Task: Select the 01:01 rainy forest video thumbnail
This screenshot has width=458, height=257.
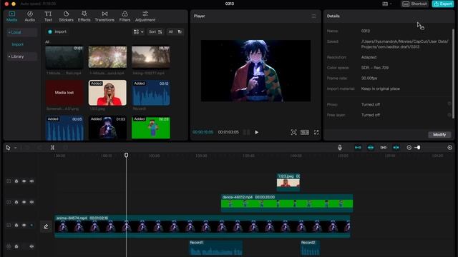Action: [64, 57]
